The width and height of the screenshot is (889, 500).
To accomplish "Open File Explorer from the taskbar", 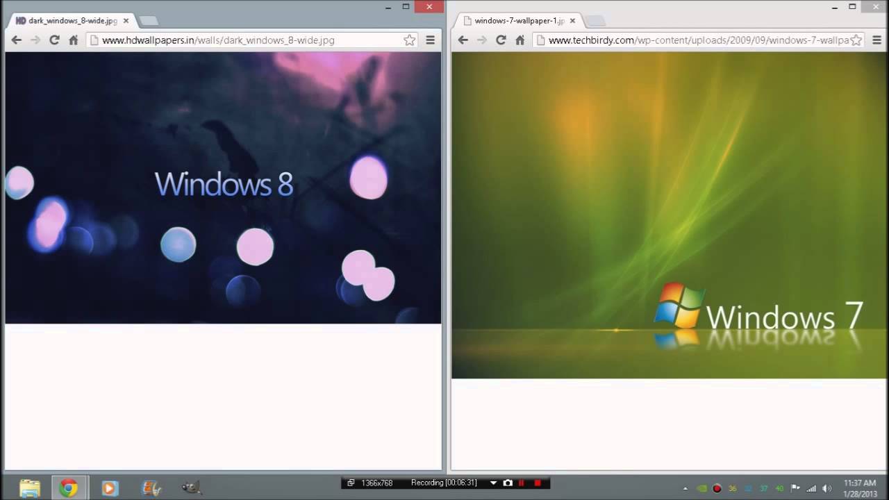I will (29, 488).
